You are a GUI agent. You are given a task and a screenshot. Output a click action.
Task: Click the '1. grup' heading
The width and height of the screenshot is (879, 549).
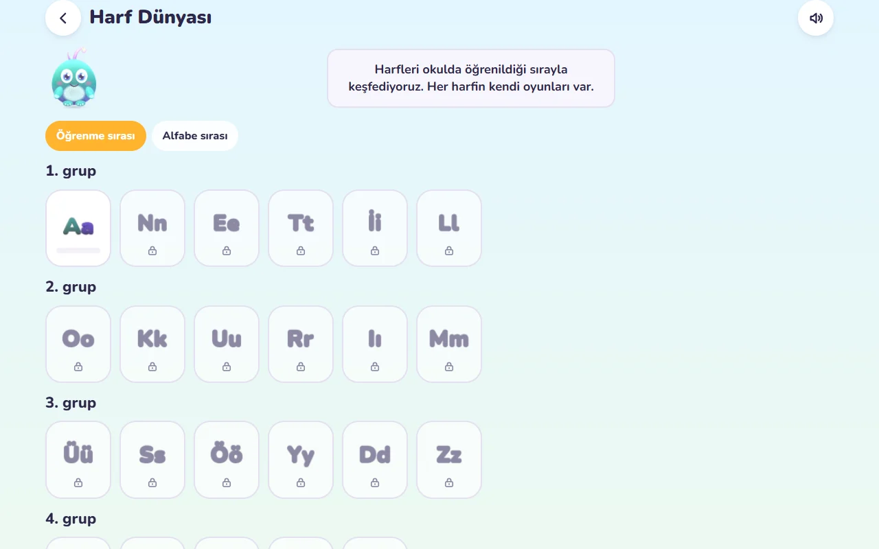click(71, 171)
